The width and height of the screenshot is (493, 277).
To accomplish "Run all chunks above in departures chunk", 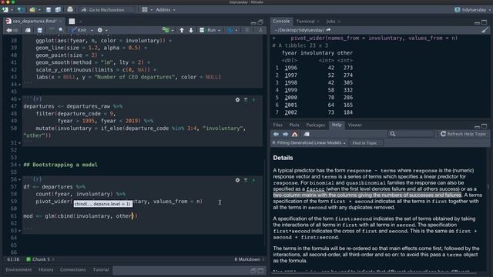I will 246,100.
